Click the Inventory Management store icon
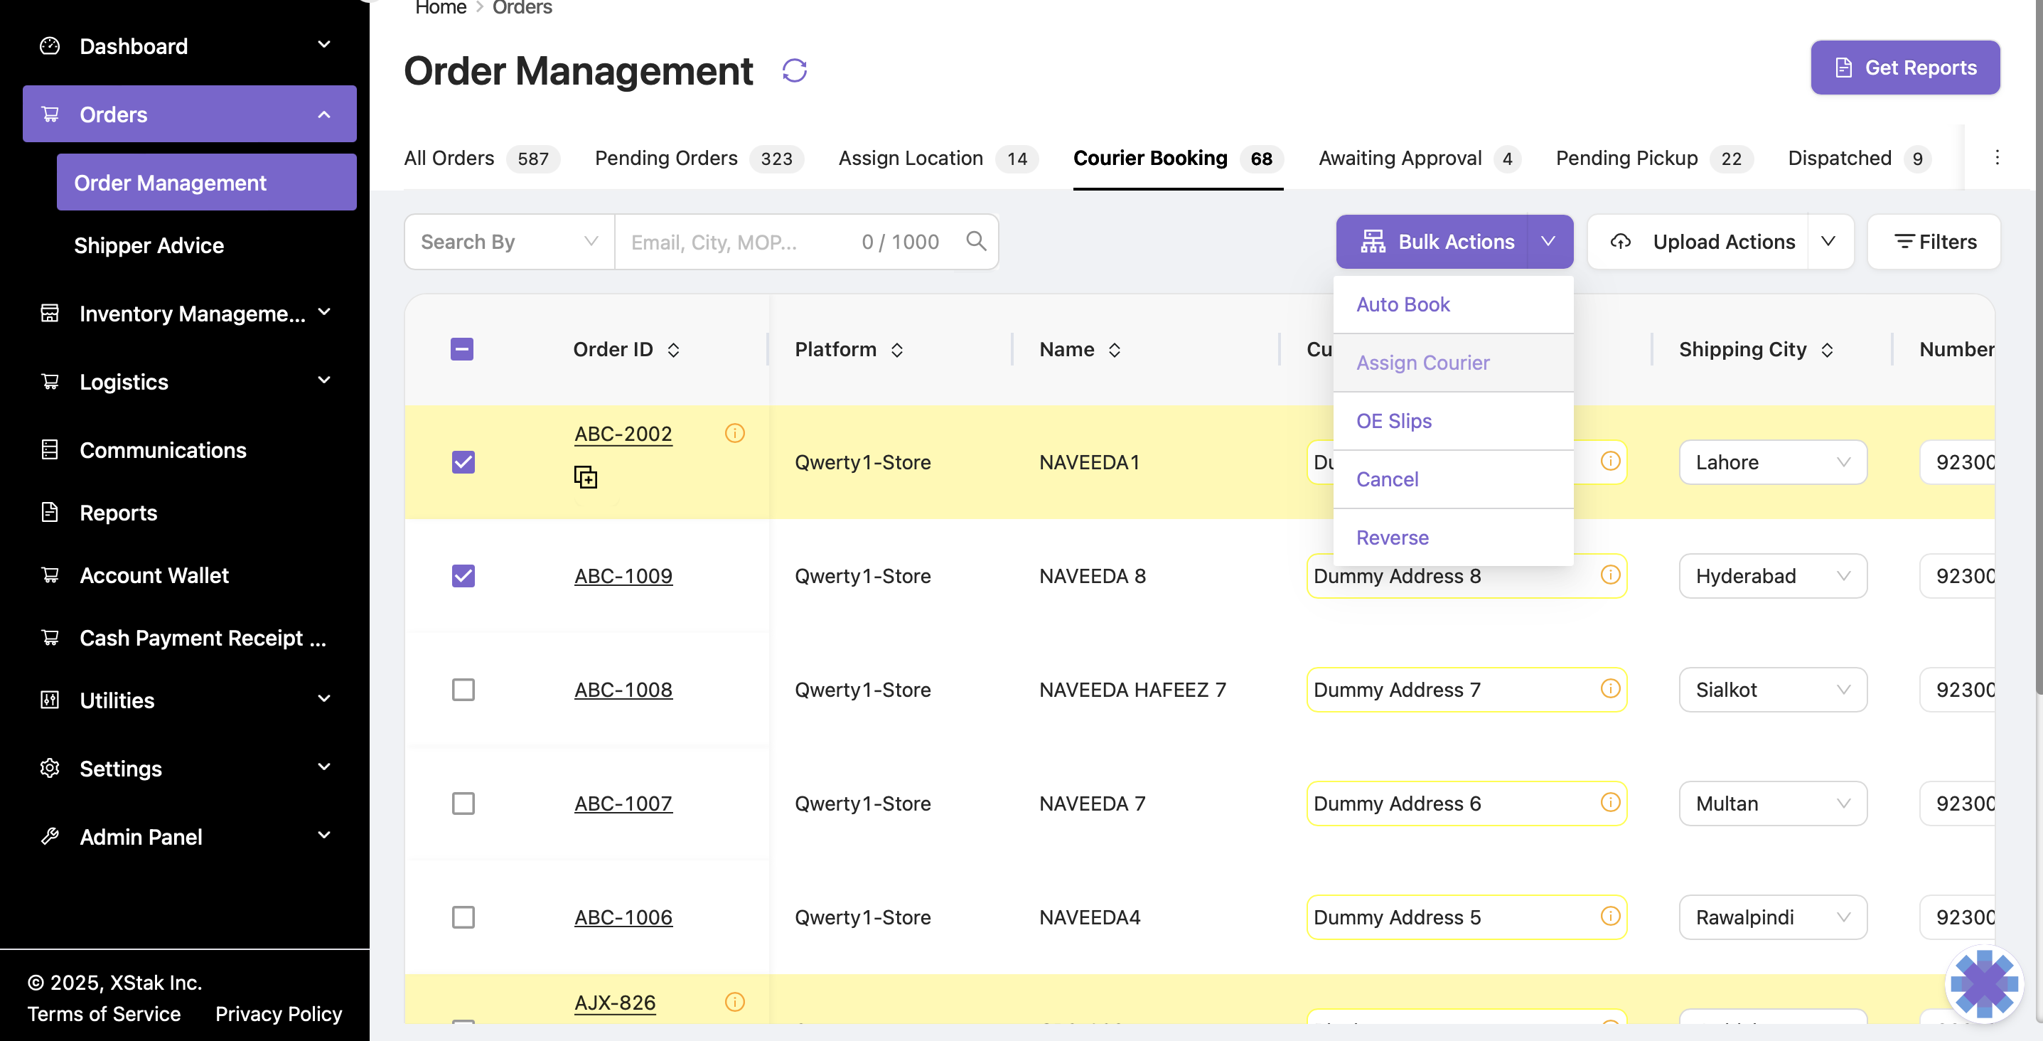This screenshot has height=1041, width=2043. click(x=49, y=313)
